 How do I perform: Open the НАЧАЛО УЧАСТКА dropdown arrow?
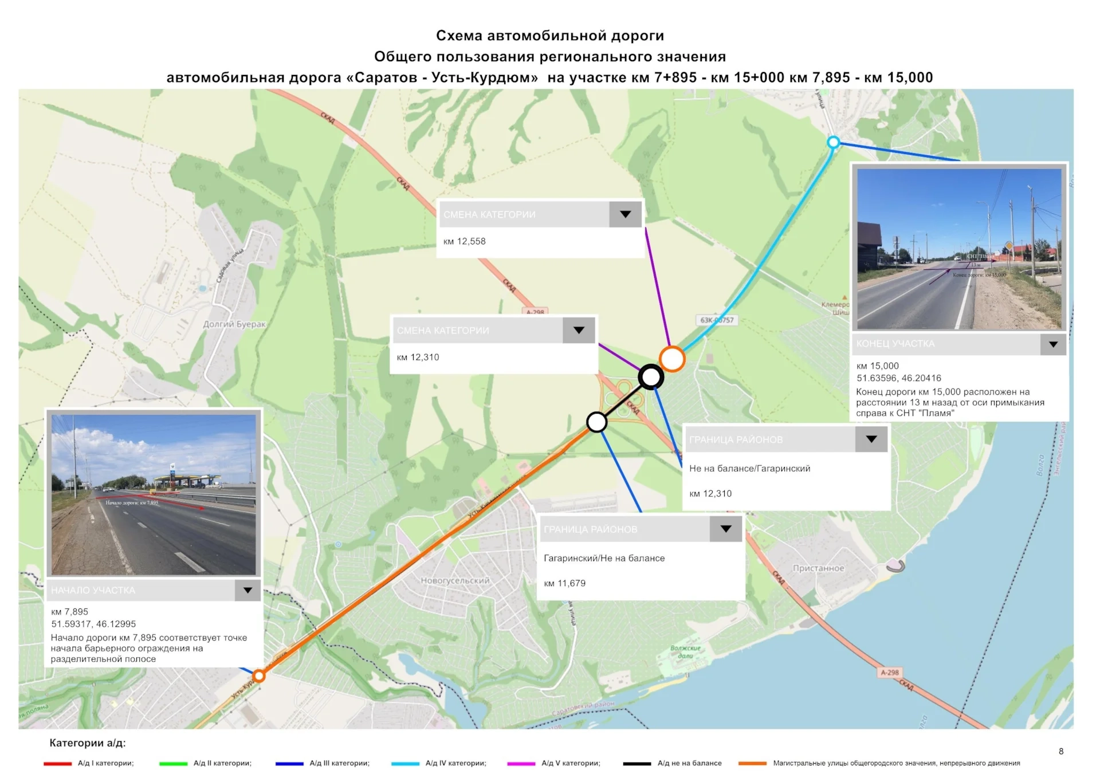point(247,590)
